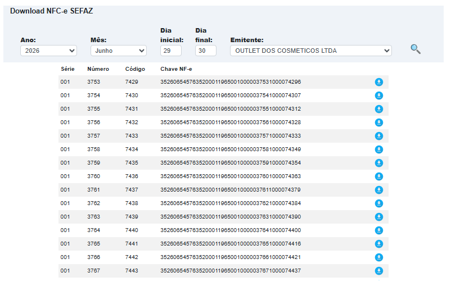
Task: Download NFC-e number 3765
Action: coord(379,244)
